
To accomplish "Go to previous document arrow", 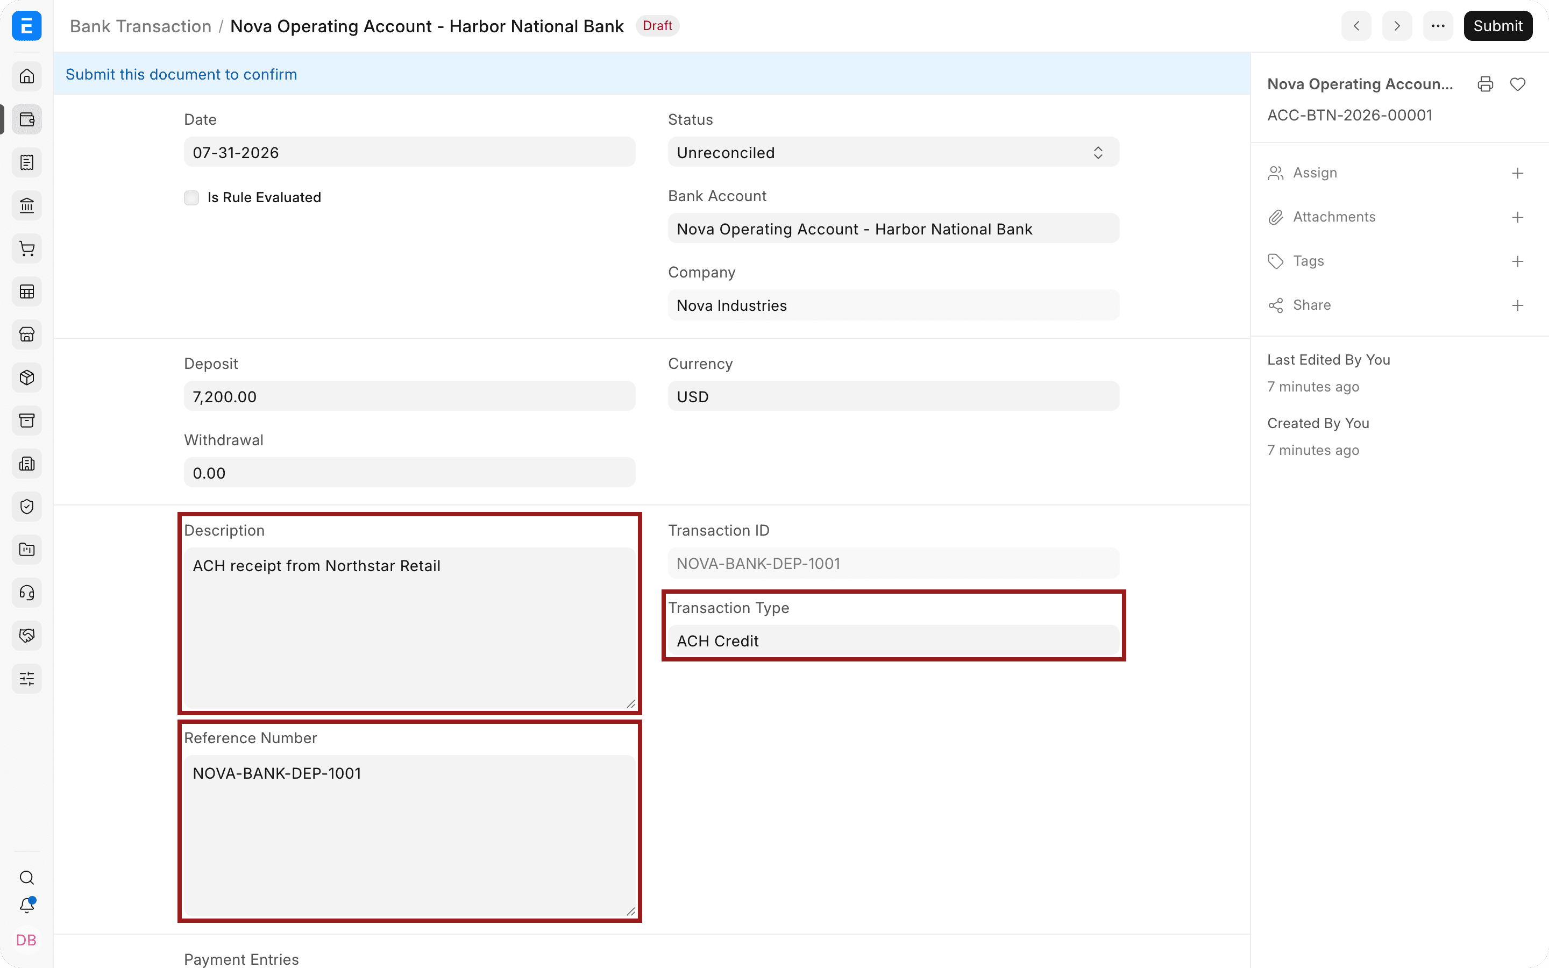I will coord(1356,26).
